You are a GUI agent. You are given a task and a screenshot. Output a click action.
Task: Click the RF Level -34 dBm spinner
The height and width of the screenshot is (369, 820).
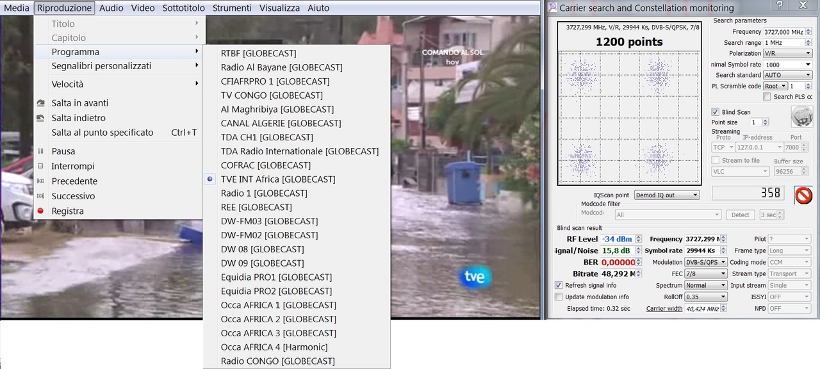coord(638,239)
